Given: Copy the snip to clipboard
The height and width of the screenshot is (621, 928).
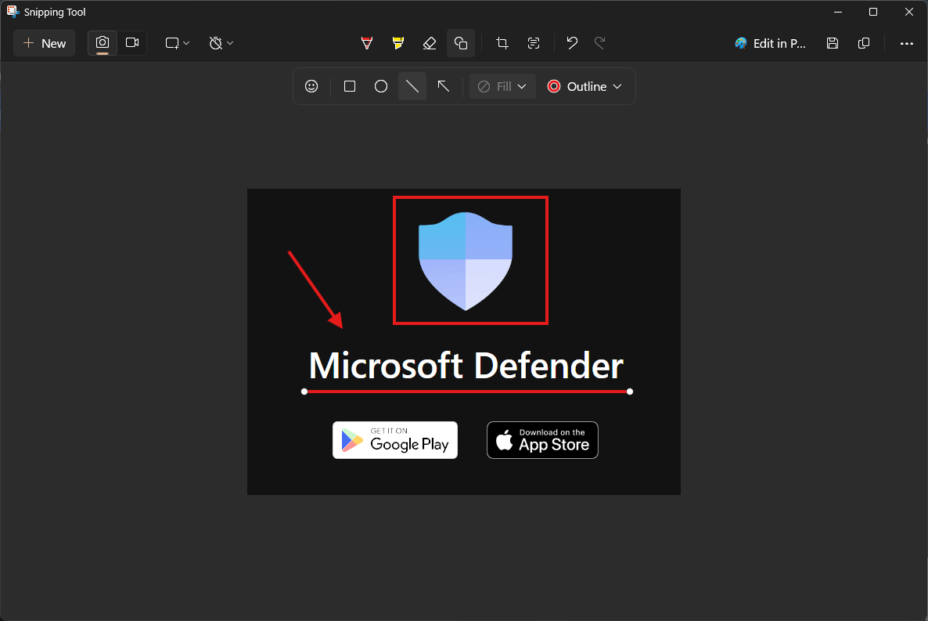Looking at the screenshot, I should tap(864, 42).
